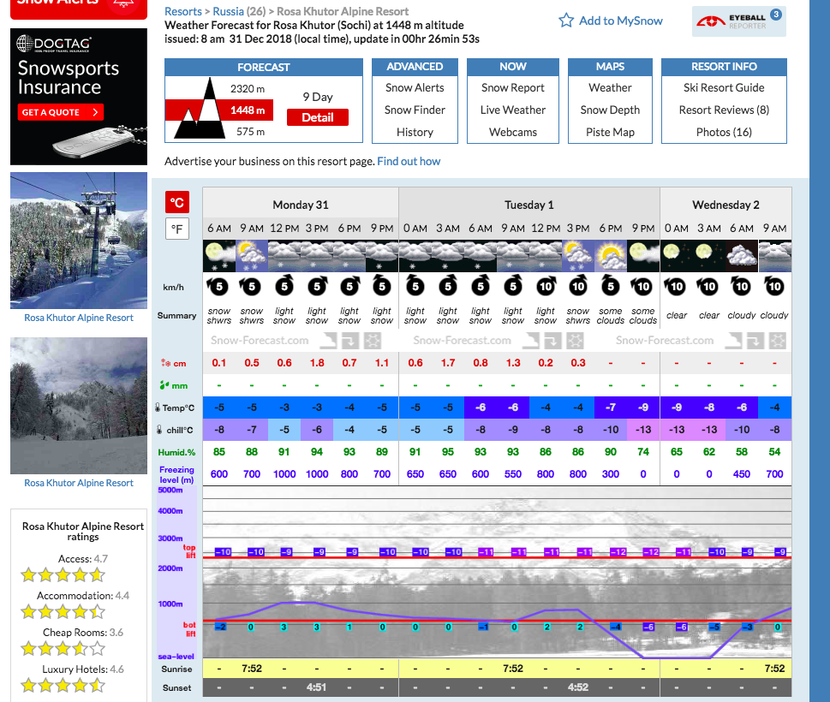Click the Tuesday 9 PM moon cloud icon
This screenshot has height=702, width=830.
tap(643, 256)
